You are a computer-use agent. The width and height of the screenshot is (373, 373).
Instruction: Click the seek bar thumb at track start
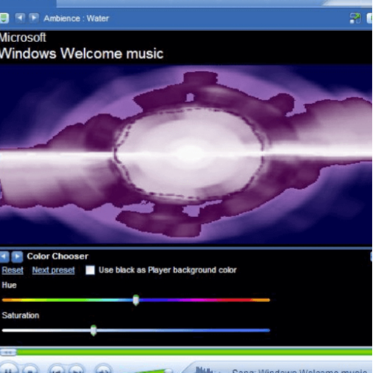point(8,352)
